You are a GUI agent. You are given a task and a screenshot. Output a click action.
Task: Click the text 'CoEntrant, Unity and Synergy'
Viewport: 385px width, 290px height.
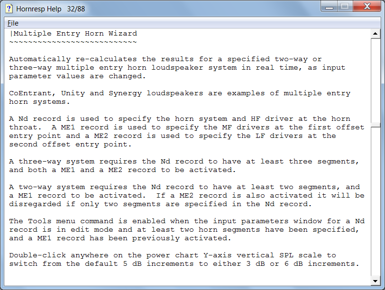[75, 93]
